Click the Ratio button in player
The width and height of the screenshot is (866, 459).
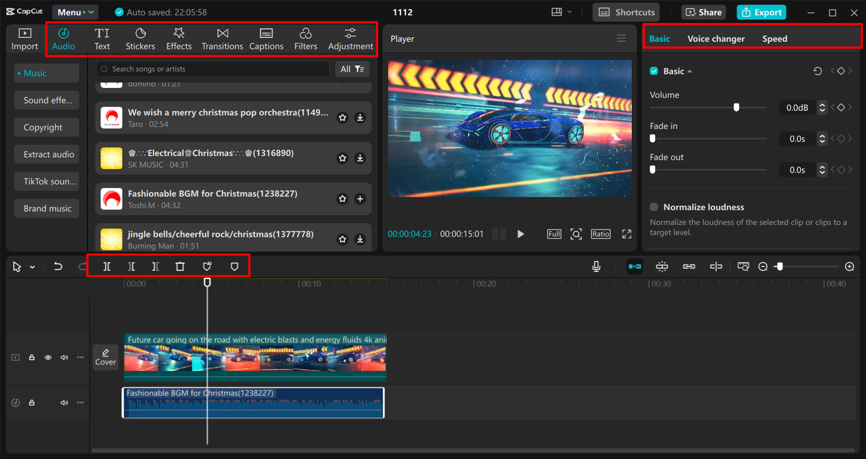pyautogui.click(x=600, y=234)
